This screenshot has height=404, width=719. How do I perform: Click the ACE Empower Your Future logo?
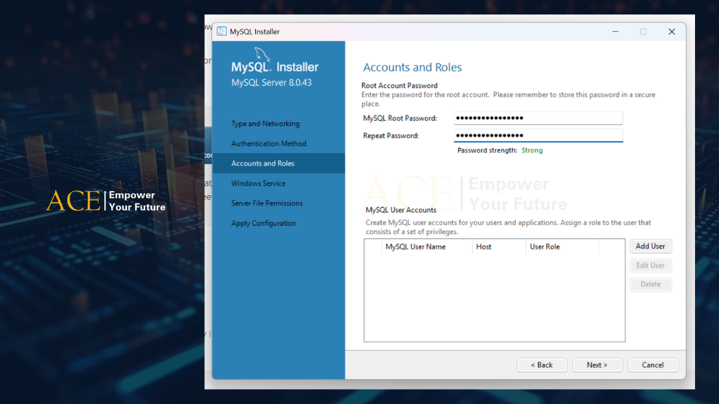tap(106, 201)
